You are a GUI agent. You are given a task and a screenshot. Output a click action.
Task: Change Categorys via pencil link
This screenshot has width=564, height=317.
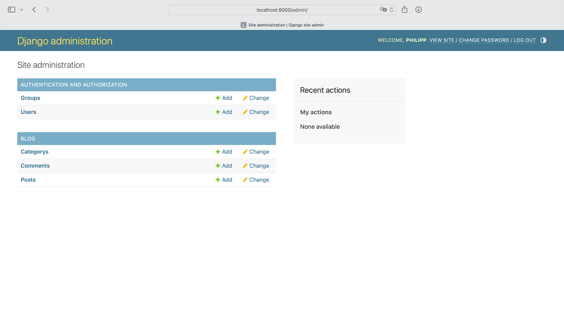(x=256, y=152)
